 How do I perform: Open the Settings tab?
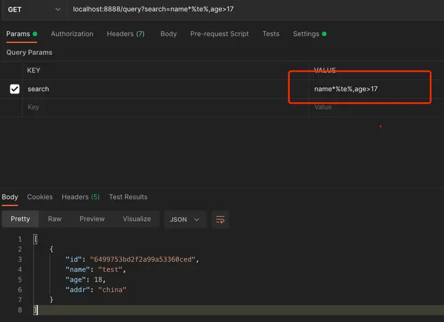coord(306,34)
